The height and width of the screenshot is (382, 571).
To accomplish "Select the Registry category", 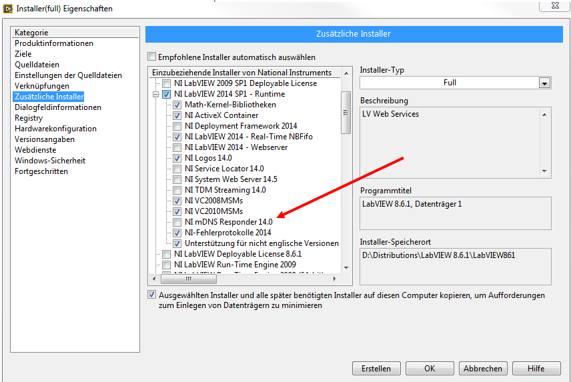I will (x=29, y=118).
